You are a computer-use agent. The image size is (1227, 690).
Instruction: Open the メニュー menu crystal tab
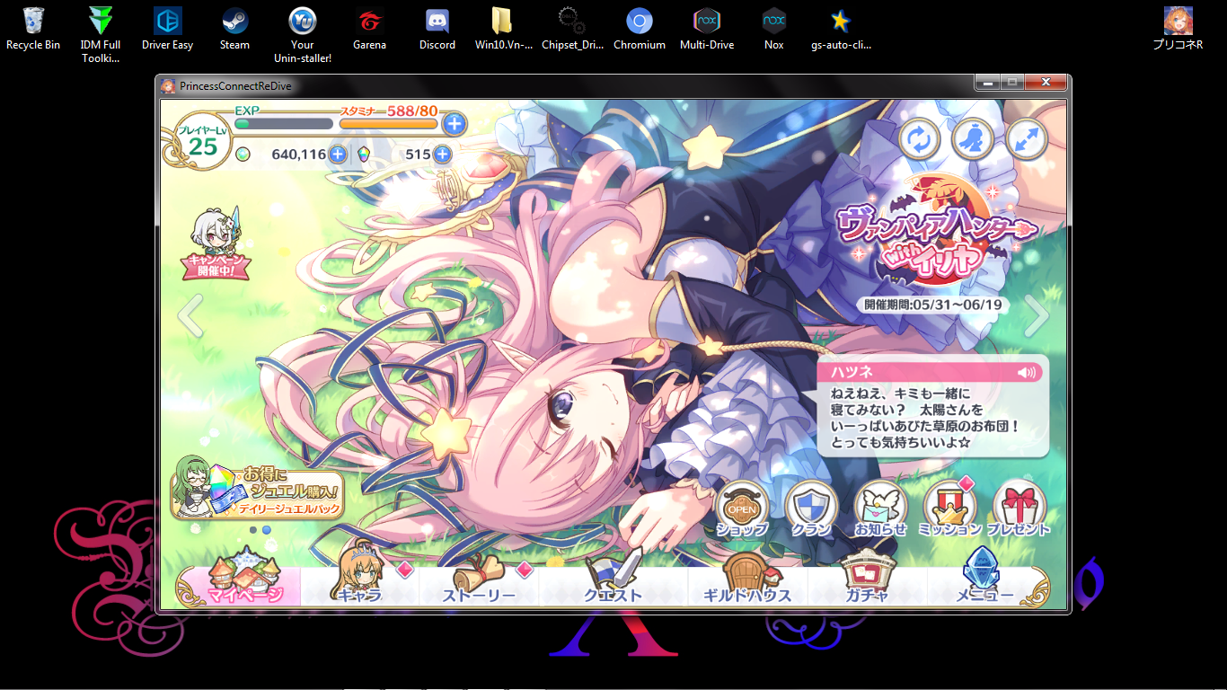(984, 578)
